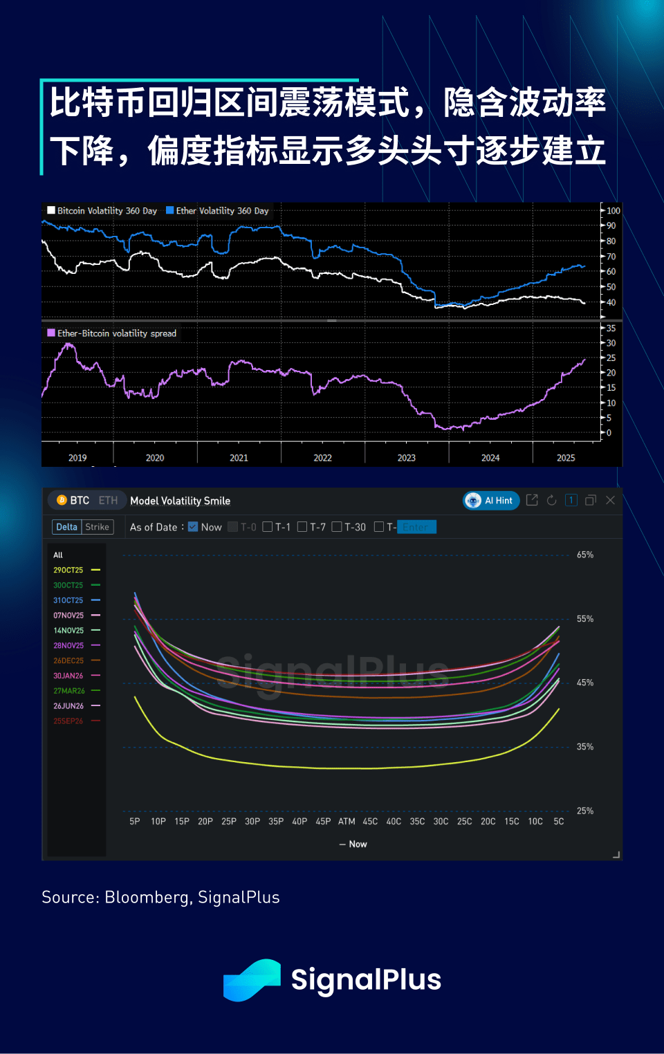
Task: Click the numbered layout panel icon
Action: click(x=571, y=500)
